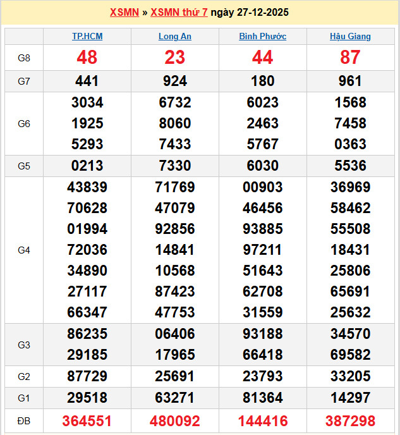The height and width of the screenshot is (435, 400).
Task: Click the G8 row label
Action: click(x=24, y=58)
